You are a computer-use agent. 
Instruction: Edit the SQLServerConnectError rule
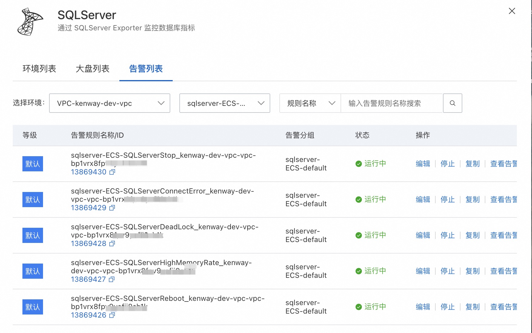click(x=423, y=200)
